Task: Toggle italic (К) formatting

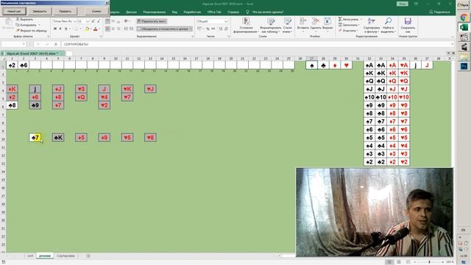Action: [x=60, y=29]
